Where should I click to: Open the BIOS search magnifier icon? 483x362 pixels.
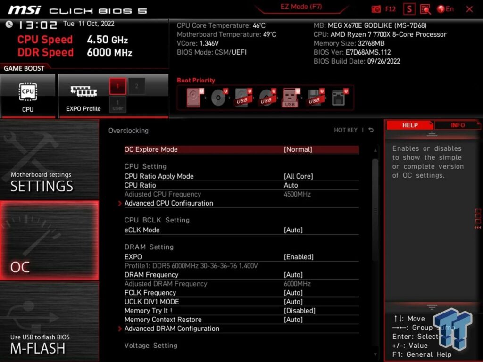(425, 9)
